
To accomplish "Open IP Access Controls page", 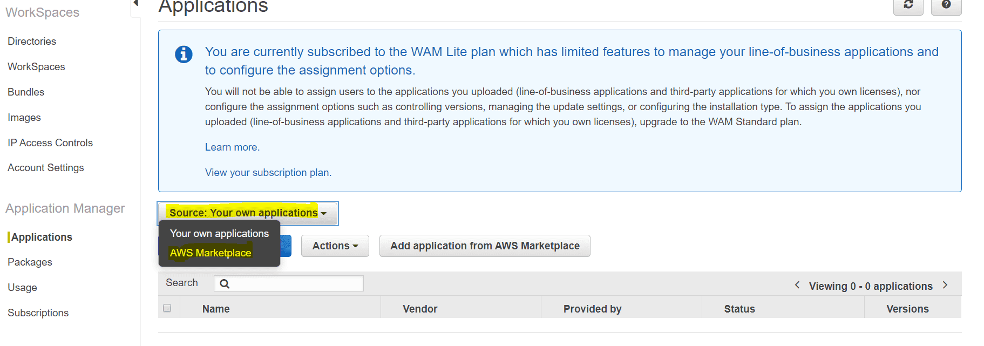I will [x=50, y=143].
